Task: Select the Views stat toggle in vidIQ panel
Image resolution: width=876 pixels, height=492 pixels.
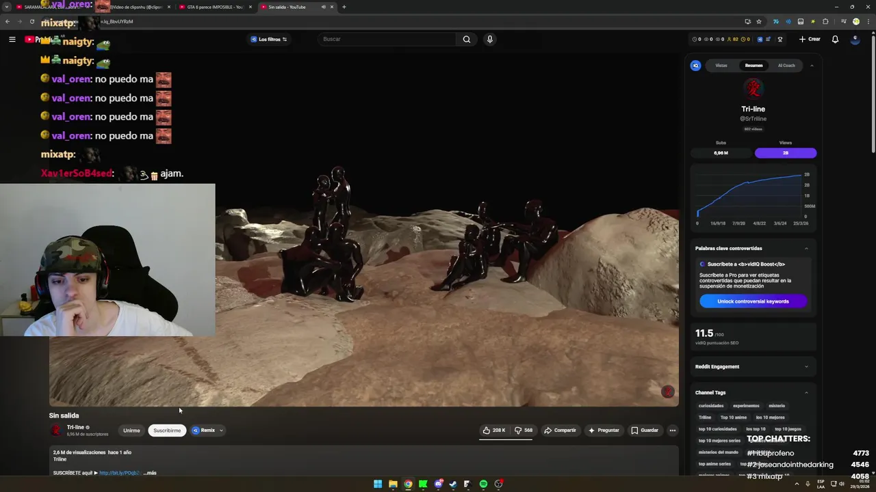Action: click(x=786, y=153)
